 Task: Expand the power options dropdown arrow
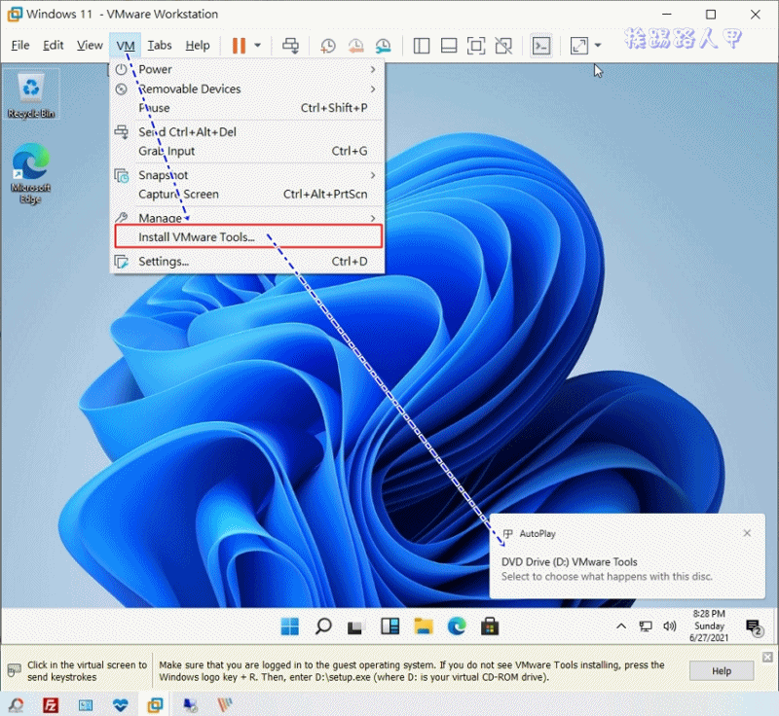258,46
